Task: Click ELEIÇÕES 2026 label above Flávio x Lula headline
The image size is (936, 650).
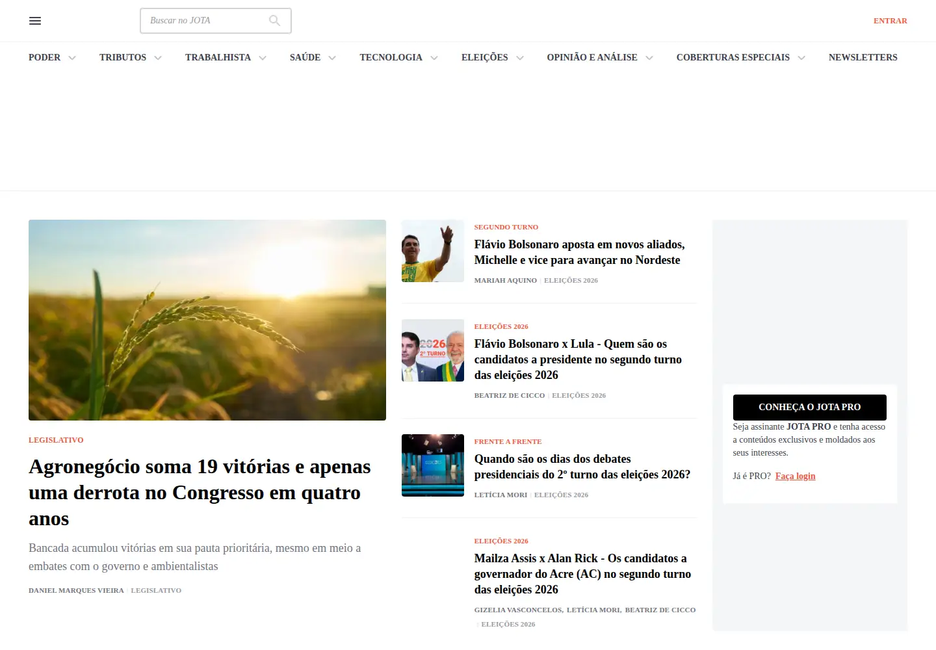Action: coord(501,326)
